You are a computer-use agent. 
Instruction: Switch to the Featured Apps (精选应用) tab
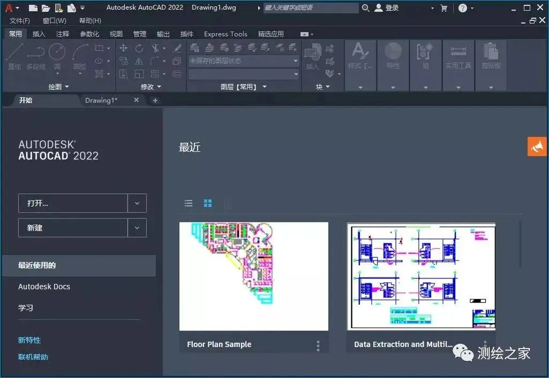pyautogui.click(x=270, y=34)
